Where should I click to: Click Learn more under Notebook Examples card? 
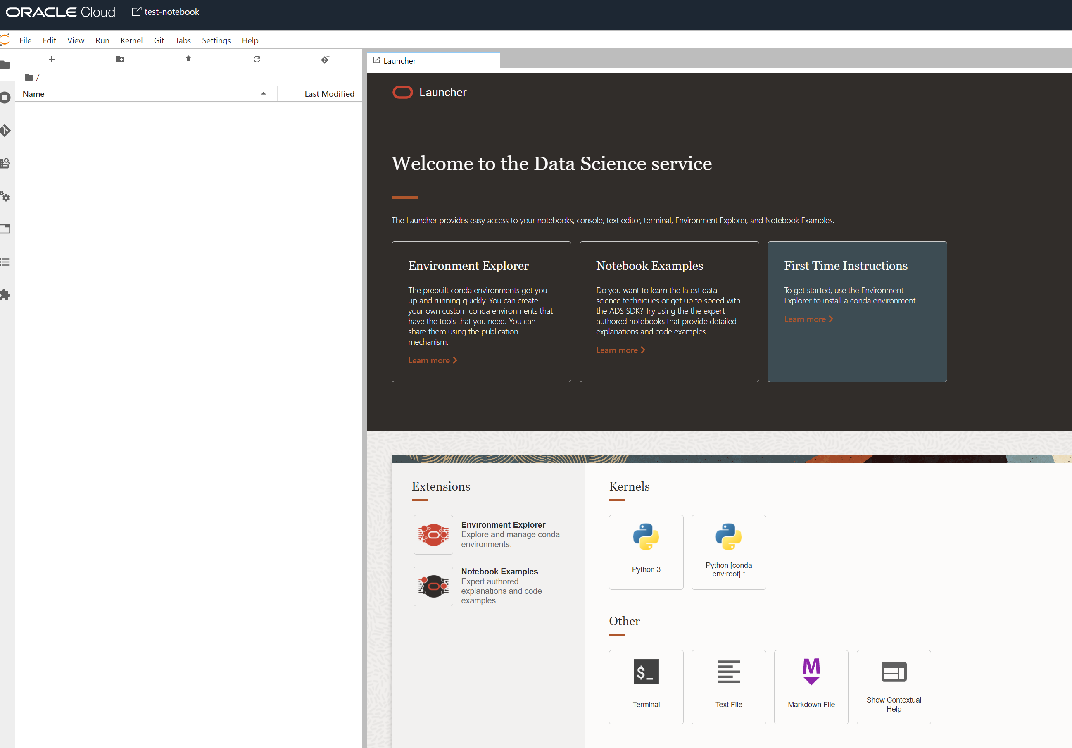point(620,350)
